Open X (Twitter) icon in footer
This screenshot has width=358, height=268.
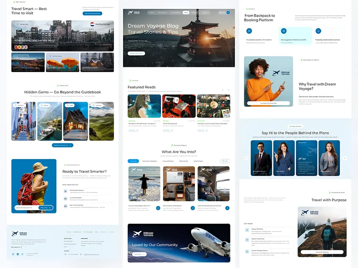(22, 254)
